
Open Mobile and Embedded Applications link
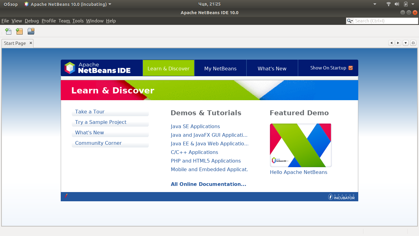tap(209, 169)
